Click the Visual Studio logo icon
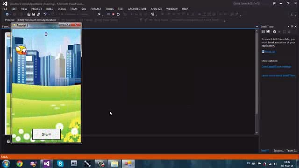 (5, 4)
